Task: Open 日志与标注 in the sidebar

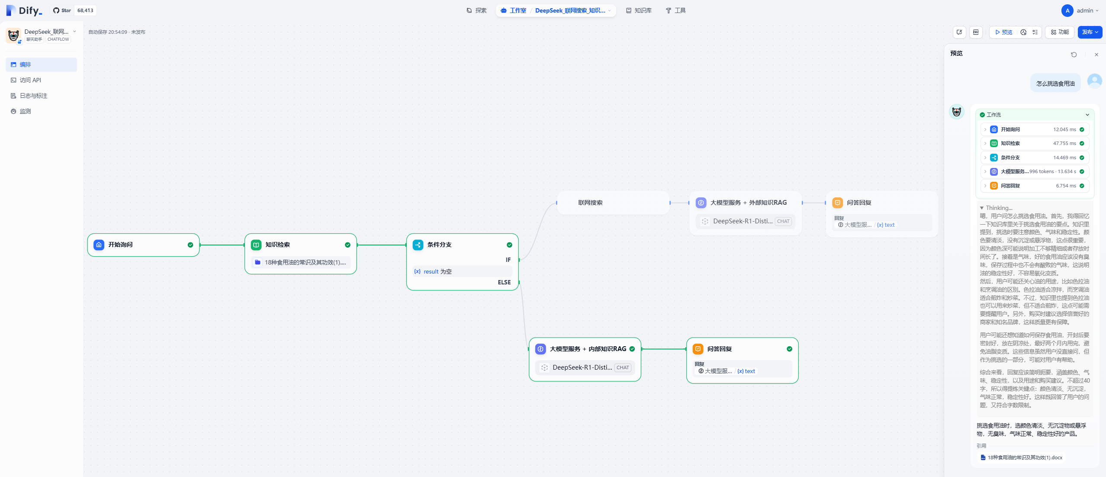Action: tap(33, 96)
